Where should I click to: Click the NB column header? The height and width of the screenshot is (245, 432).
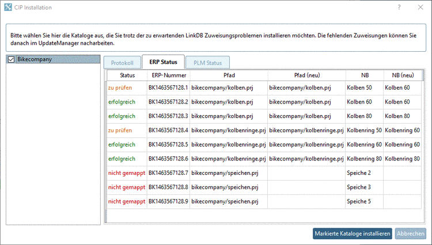[x=365, y=75]
